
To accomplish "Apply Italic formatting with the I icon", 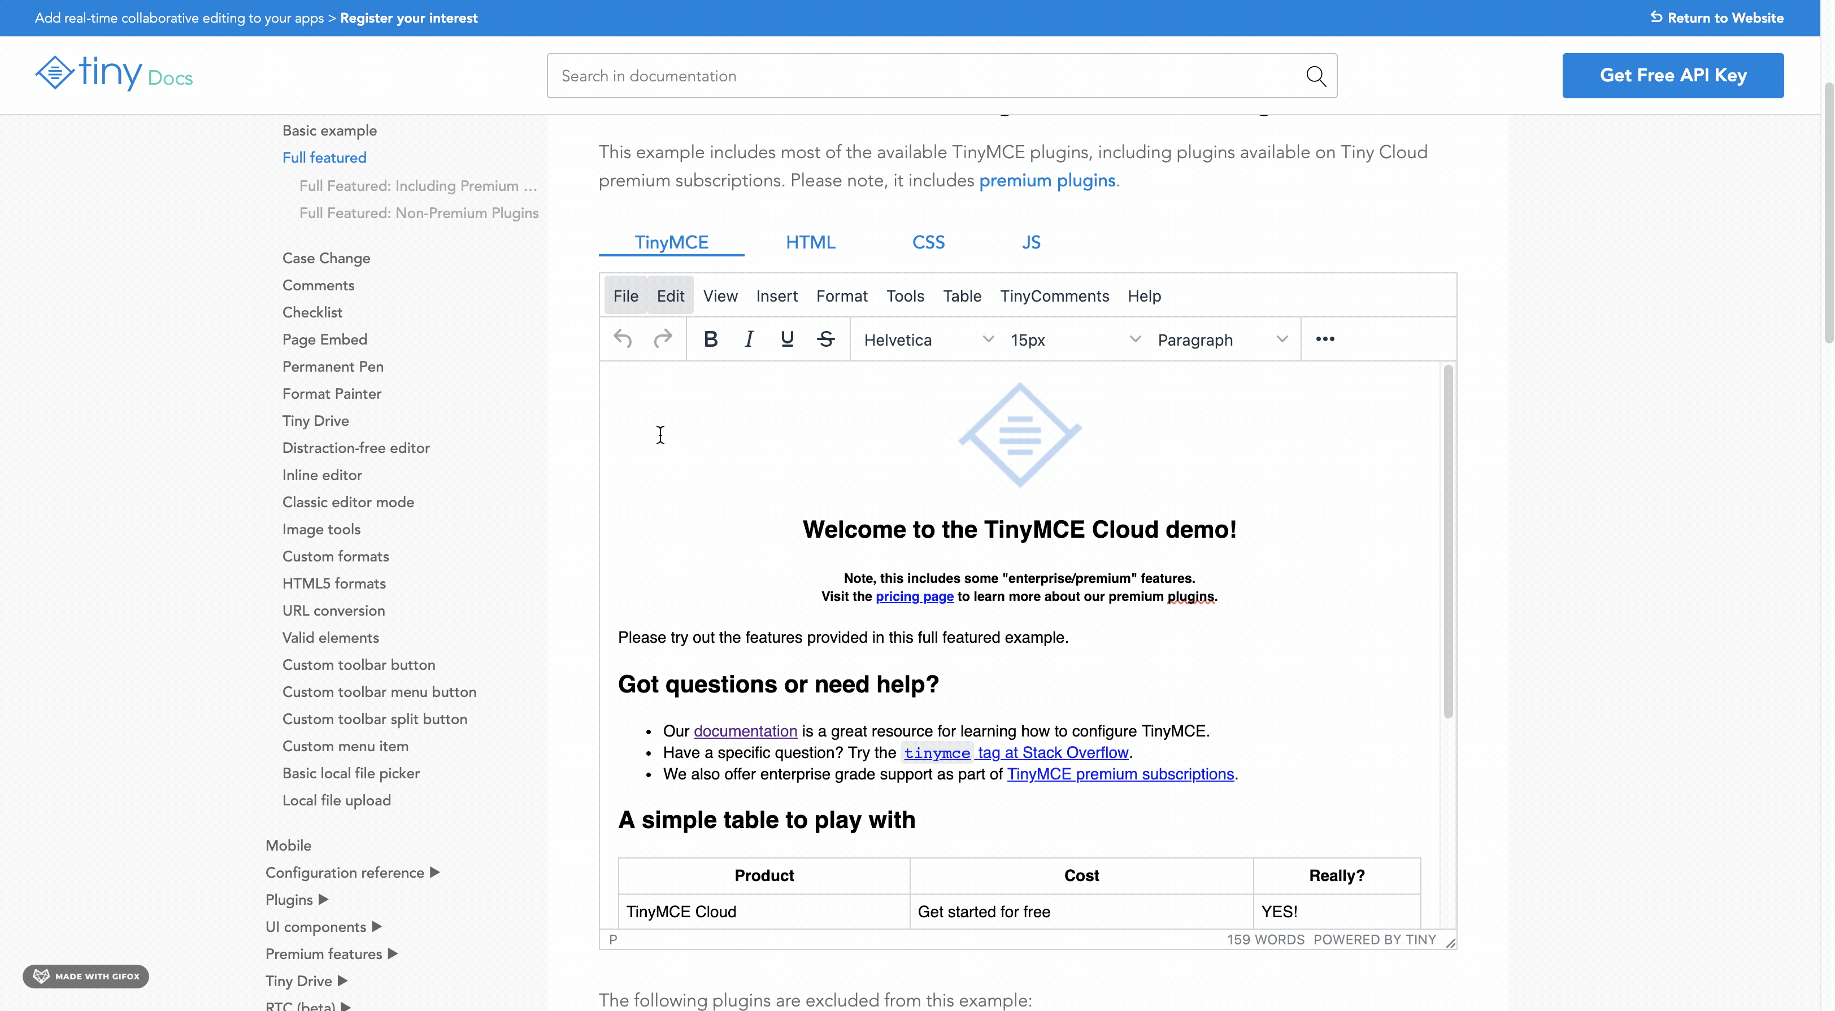I will (x=749, y=339).
